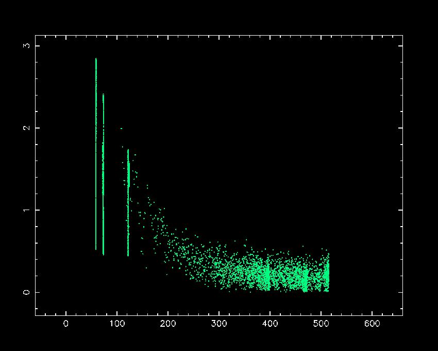The image size is (438, 351).
Task: Click the x-axis label 0
Action: point(66,324)
